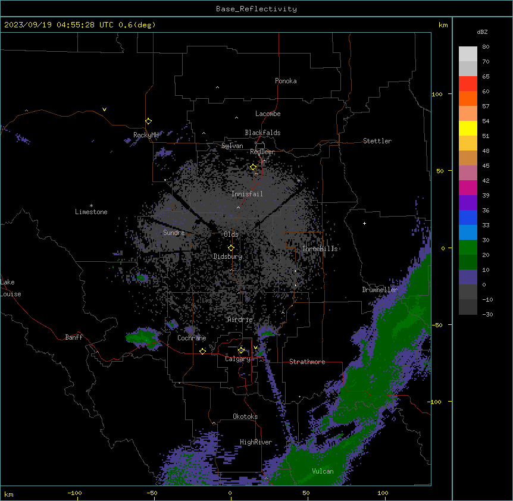Screen dimensions: 513x501
Task: Click the Calgary city label
Action: click(237, 359)
